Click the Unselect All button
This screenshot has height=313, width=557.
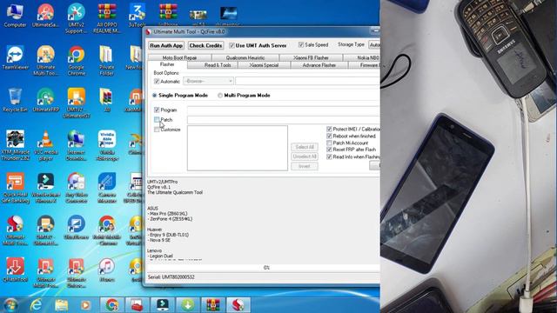coord(305,156)
